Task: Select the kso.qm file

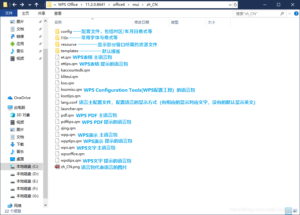Action: click(x=67, y=83)
